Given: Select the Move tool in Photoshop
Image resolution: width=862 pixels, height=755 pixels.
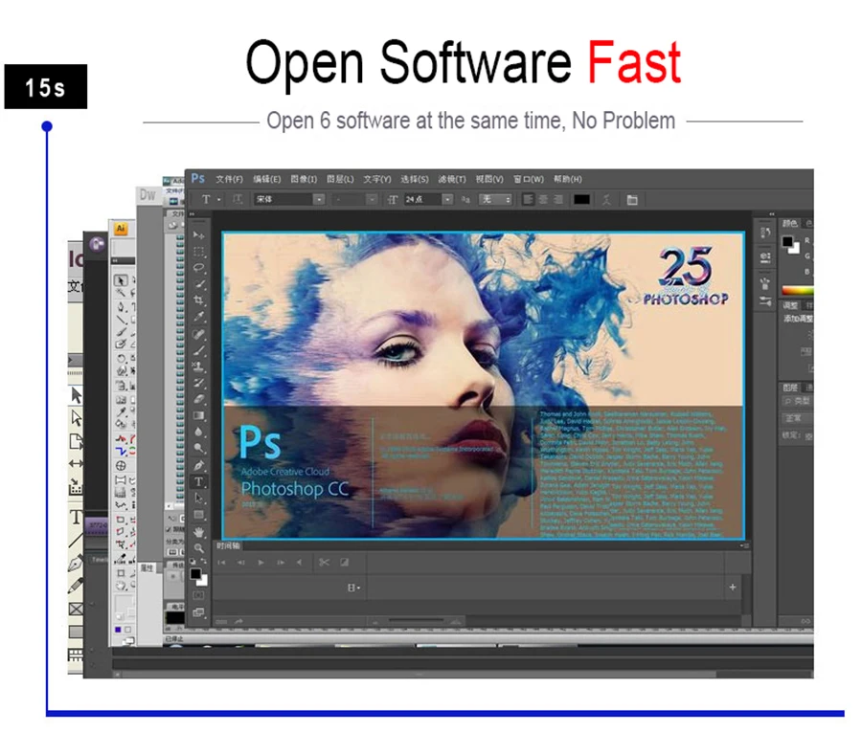Looking at the screenshot, I should tap(198, 235).
